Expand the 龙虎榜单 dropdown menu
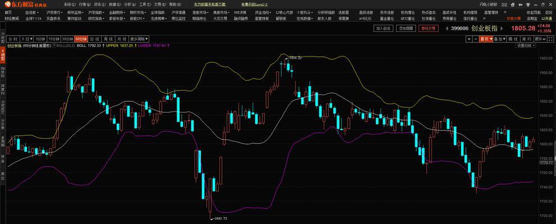 coord(159,18)
